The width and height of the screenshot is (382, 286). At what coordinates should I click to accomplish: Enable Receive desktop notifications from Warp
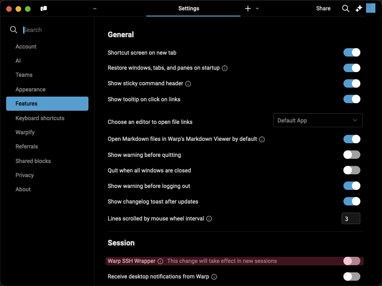coord(351,277)
